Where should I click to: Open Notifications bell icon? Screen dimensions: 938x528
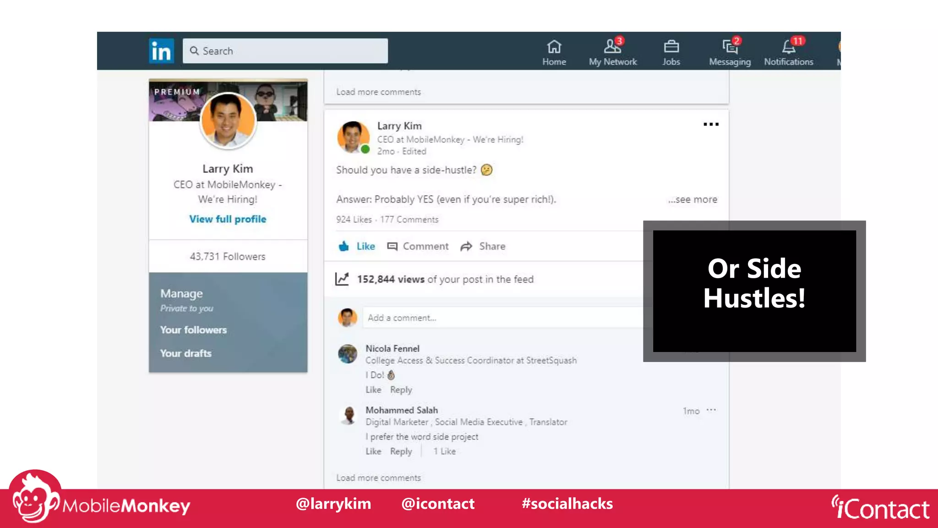pos(789,46)
